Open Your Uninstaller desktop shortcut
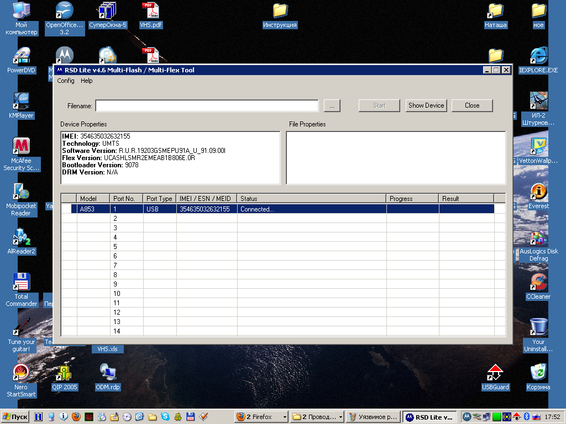 pos(538,336)
